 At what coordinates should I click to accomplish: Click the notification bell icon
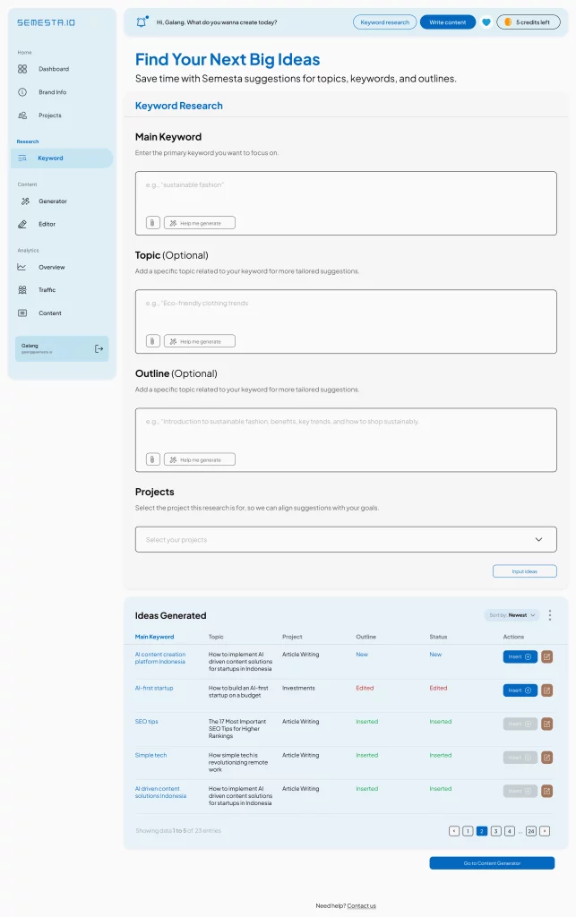(141, 22)
